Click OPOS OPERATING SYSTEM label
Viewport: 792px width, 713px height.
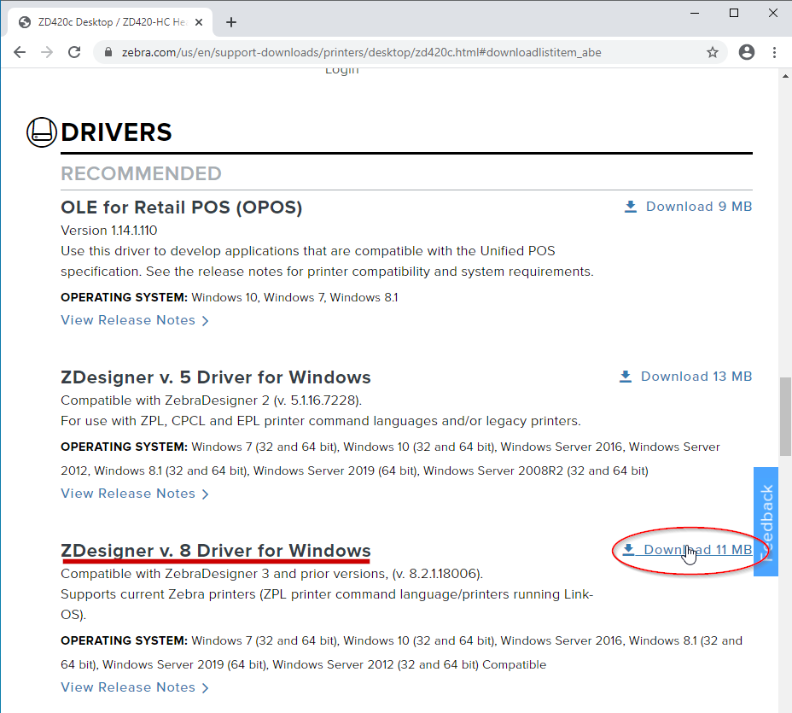click(x=125, y=298)
